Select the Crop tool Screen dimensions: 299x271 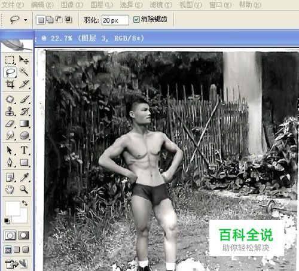point(10,84)
